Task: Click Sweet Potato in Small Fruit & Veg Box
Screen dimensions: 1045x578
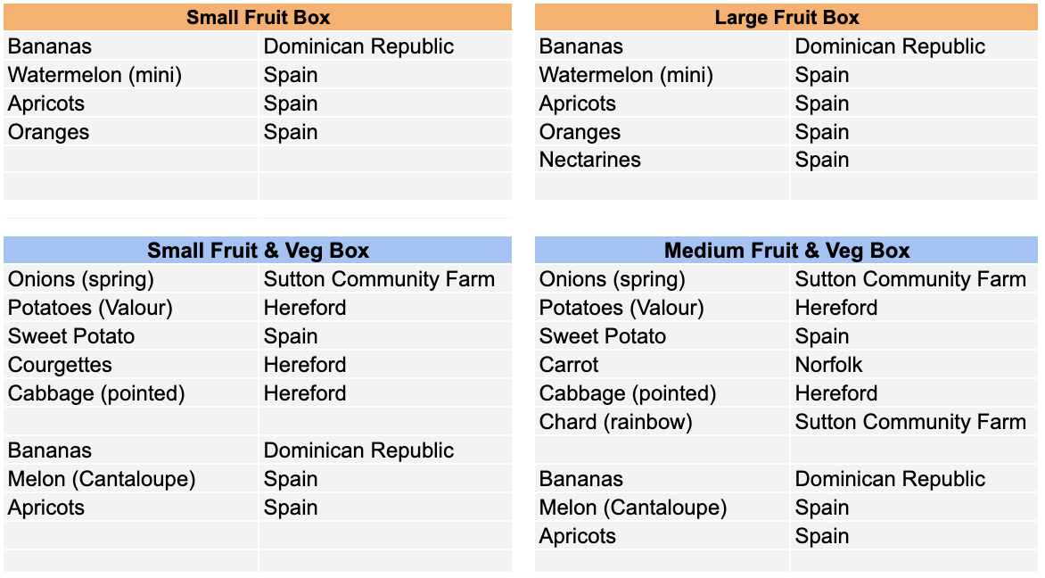Action: 130,336
